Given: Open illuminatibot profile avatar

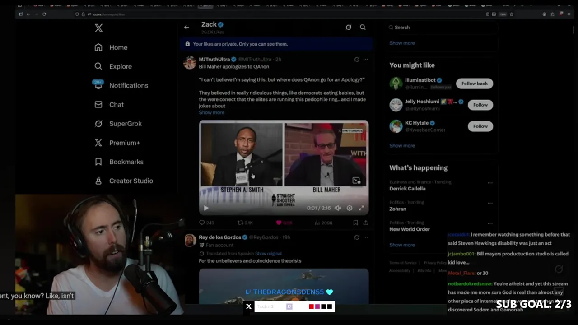Looking at the screenshot, I should [396, 83].
